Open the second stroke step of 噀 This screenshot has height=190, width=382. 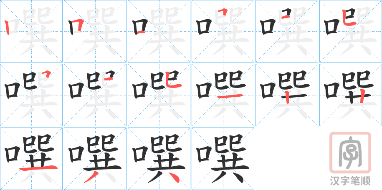(x=95, y=31)
